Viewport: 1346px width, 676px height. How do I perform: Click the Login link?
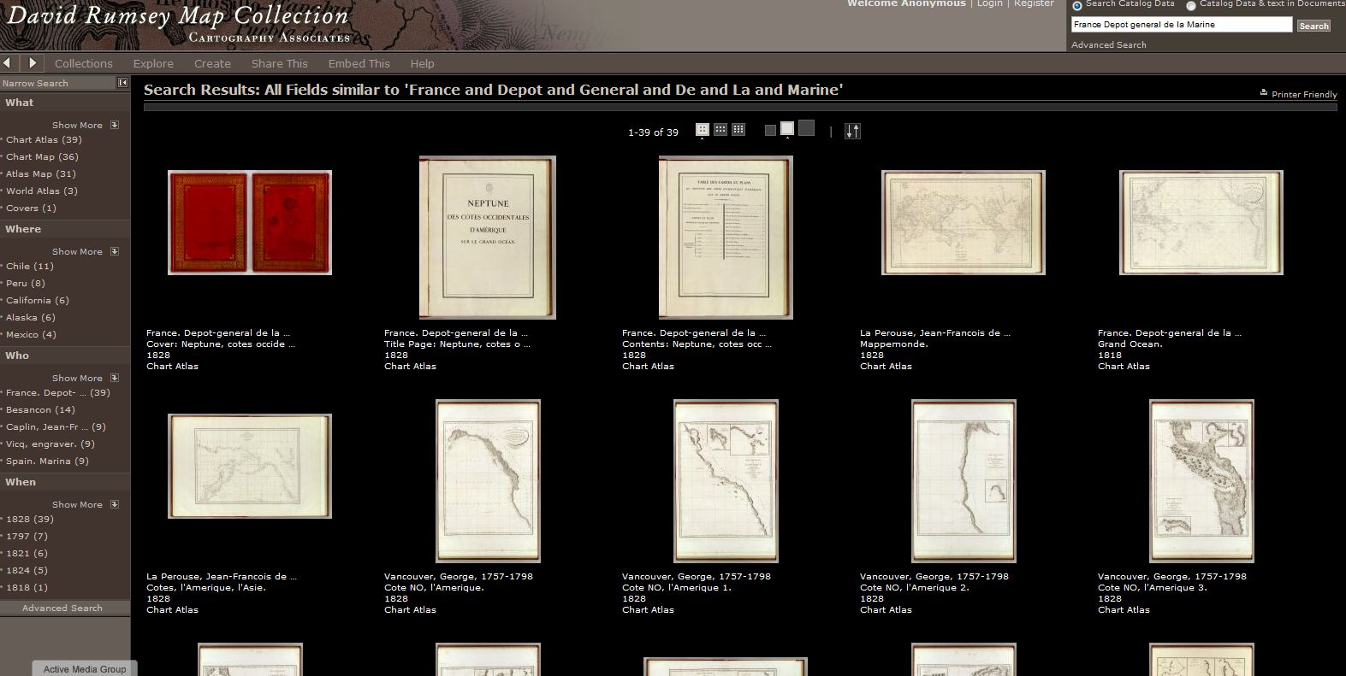click(990, 3)
